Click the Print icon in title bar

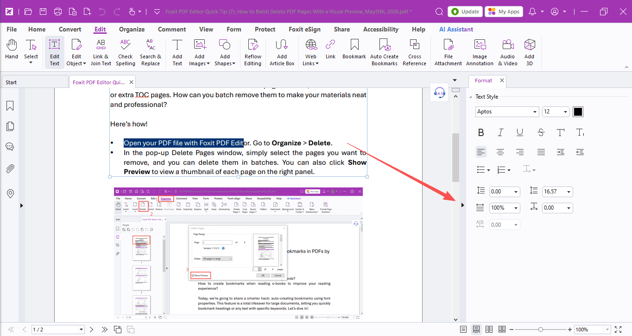click(58, 12)
